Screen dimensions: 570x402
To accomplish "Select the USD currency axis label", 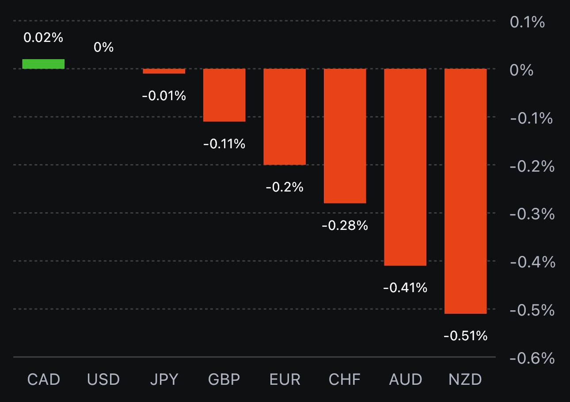I will point(103,379).
